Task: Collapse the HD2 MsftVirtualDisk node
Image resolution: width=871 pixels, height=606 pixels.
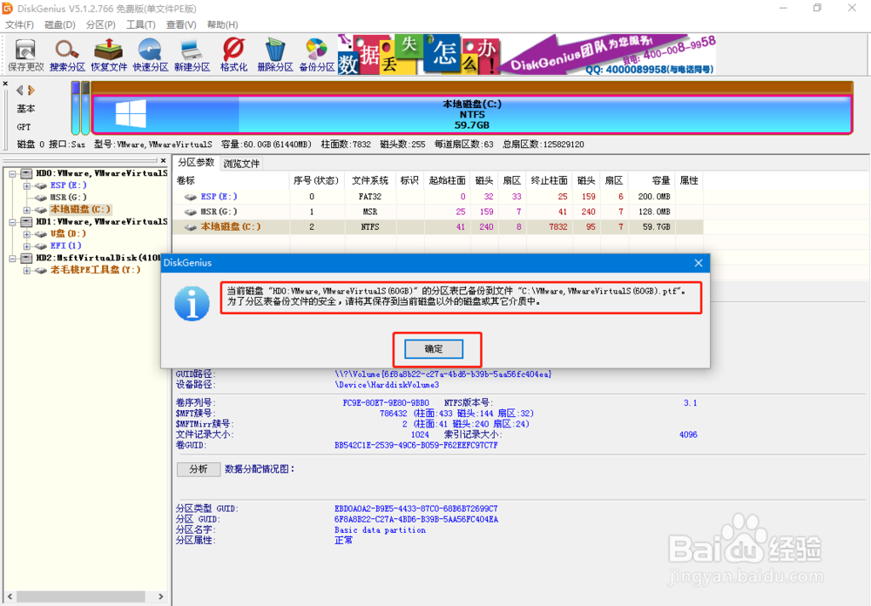Action: 12,256
